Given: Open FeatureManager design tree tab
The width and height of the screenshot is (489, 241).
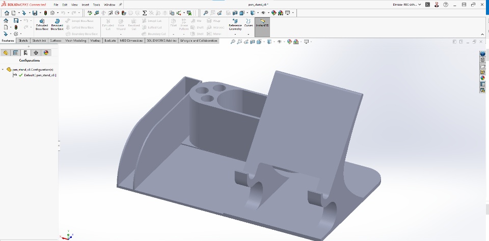Looking at the screenshot, I should click(5, 52).
